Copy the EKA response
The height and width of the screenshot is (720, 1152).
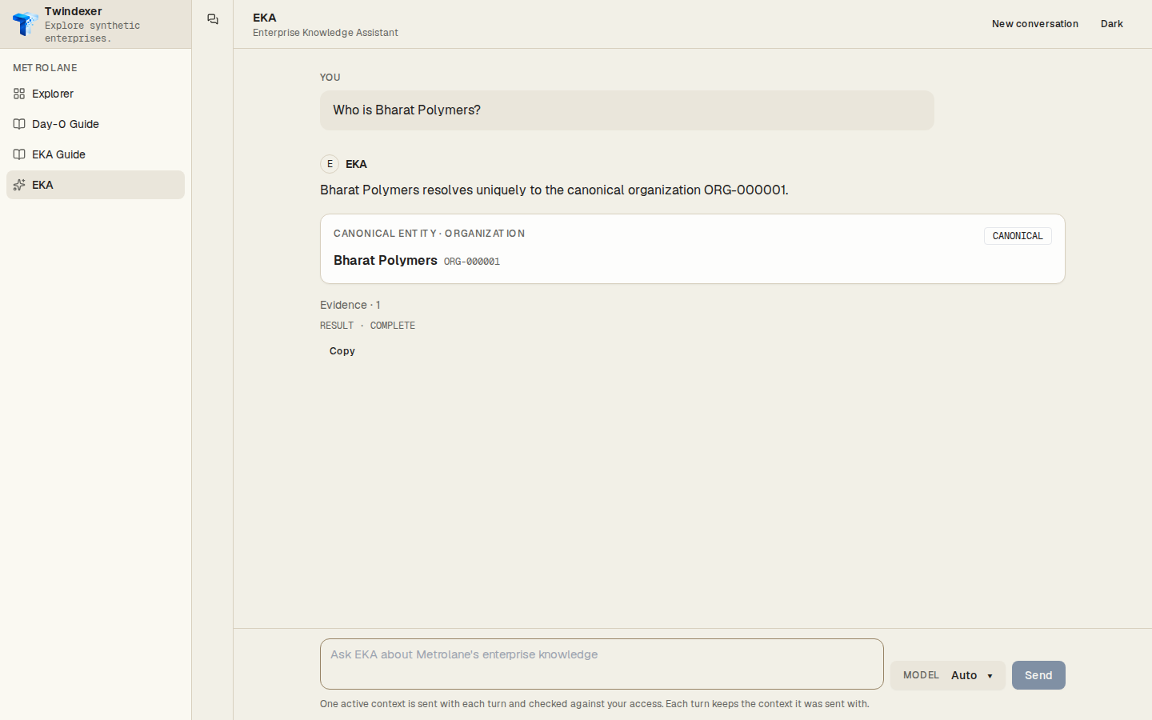click(342, 351)
